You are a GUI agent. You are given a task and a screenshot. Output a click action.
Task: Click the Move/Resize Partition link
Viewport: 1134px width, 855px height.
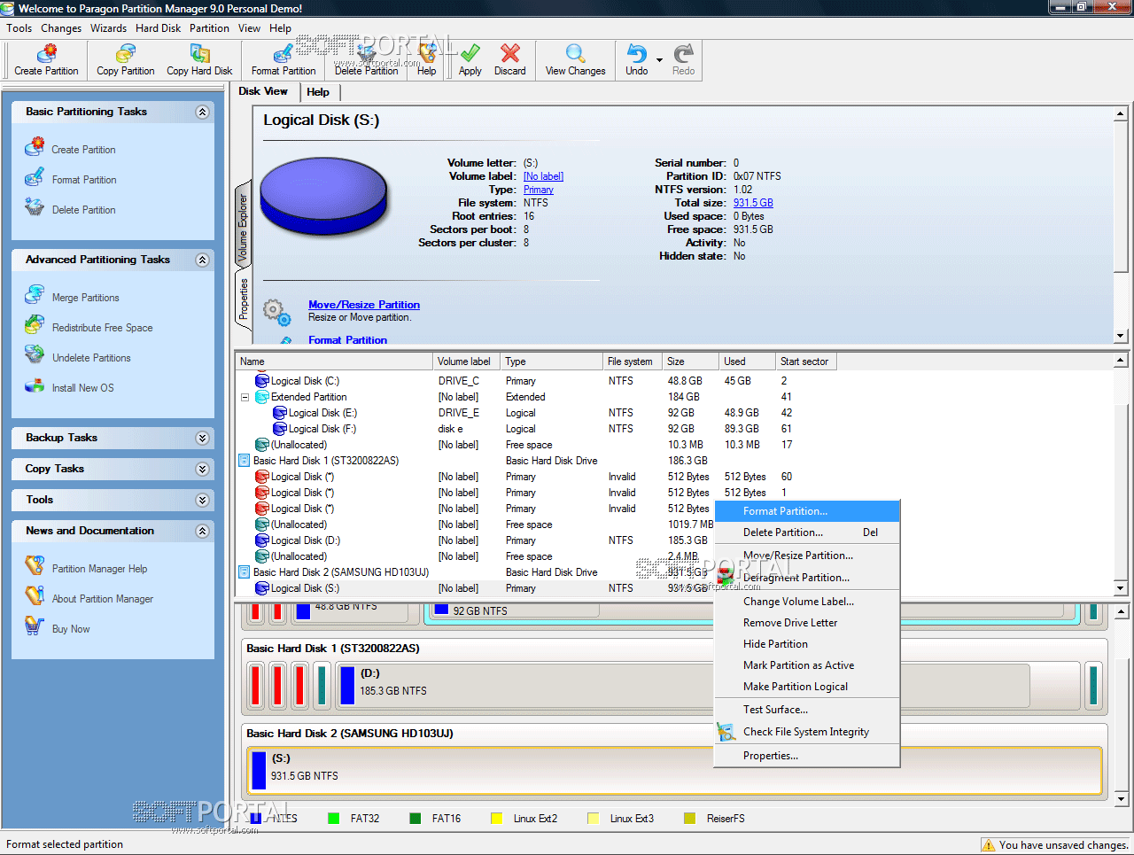[x=364, y=305]
